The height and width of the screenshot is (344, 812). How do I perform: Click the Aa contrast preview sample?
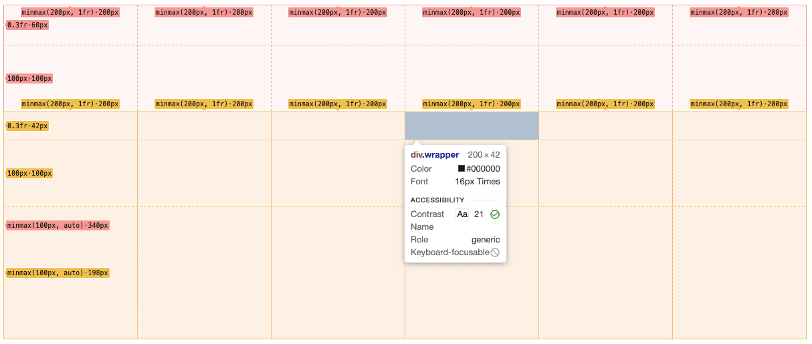(x=462, y=214)
